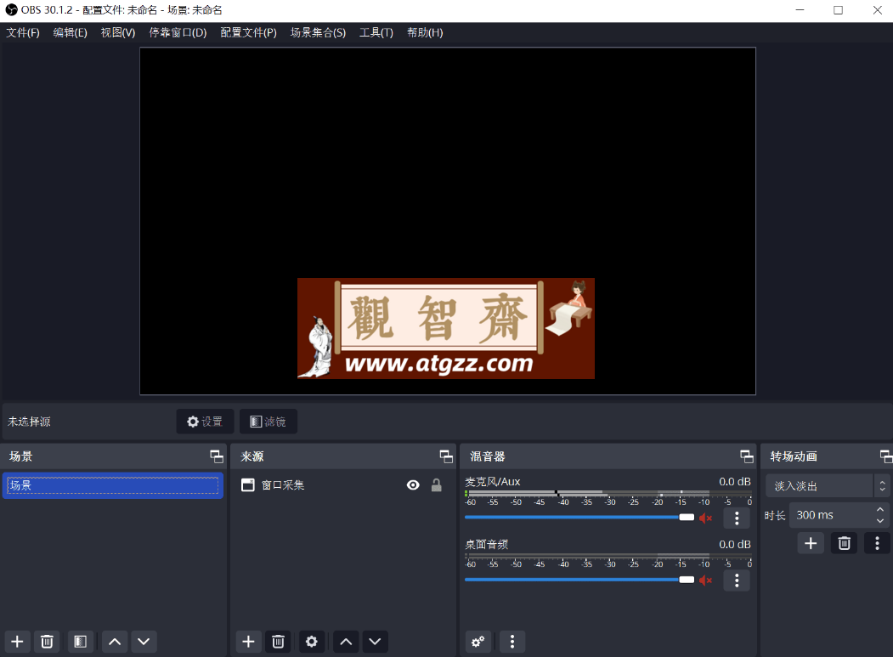Viewport: 893px width, 657px height.
Task: Decrease 时长 duration with down arrow
Action: [x=880, y=521]
